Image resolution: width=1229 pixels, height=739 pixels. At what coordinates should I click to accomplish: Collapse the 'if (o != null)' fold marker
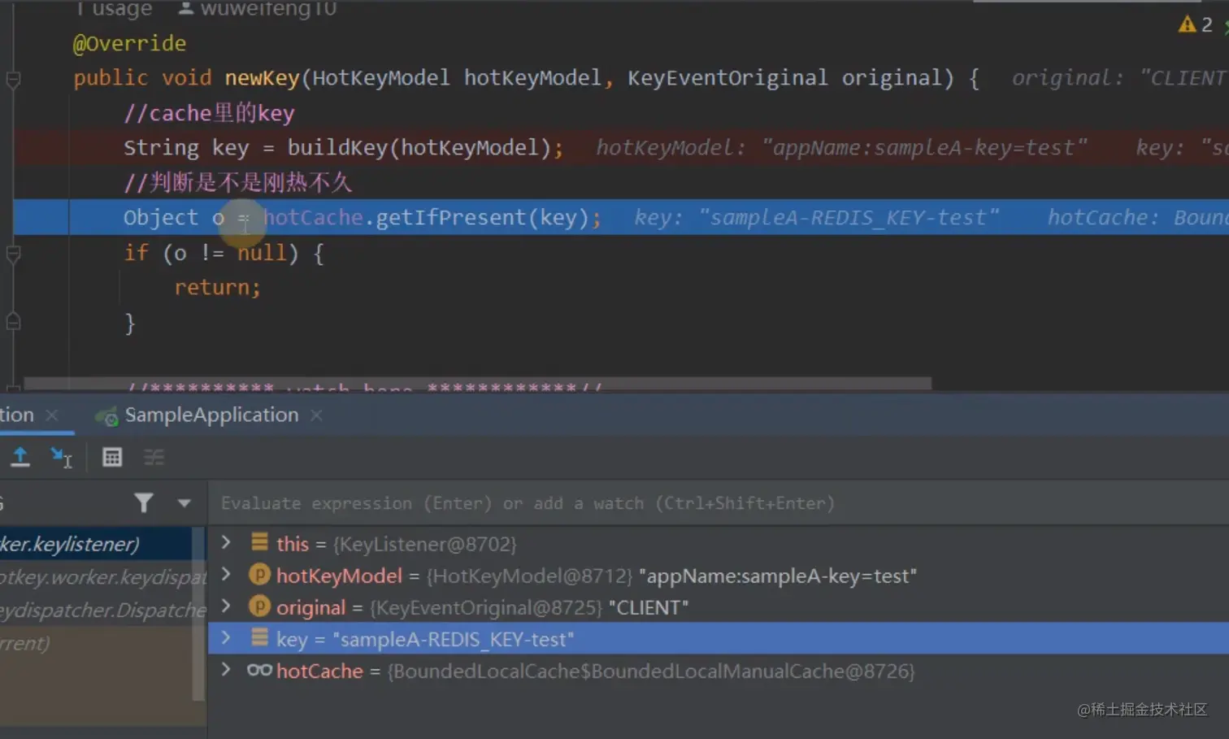click(13, 254)
